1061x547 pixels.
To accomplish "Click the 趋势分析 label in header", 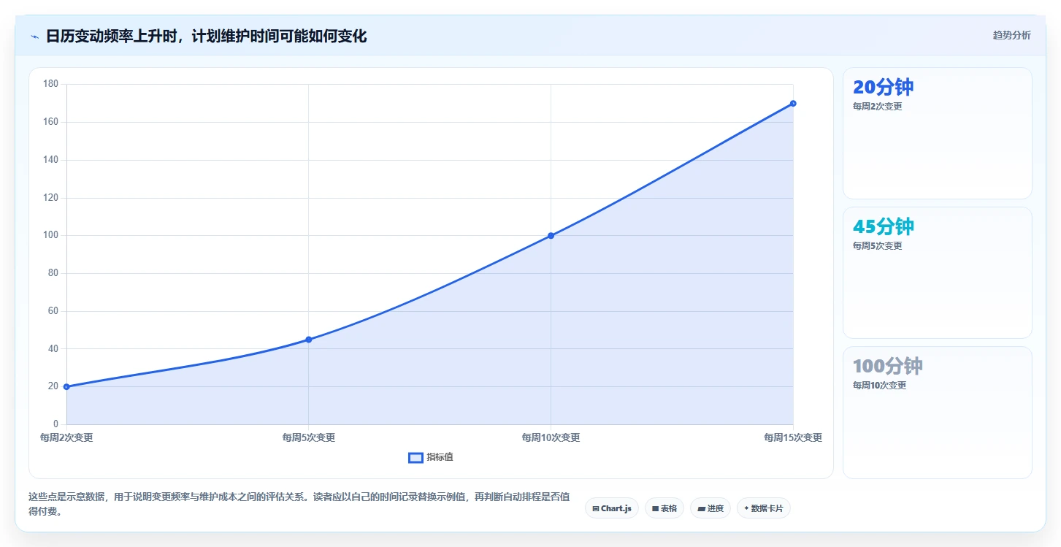I will point(1011,35).
